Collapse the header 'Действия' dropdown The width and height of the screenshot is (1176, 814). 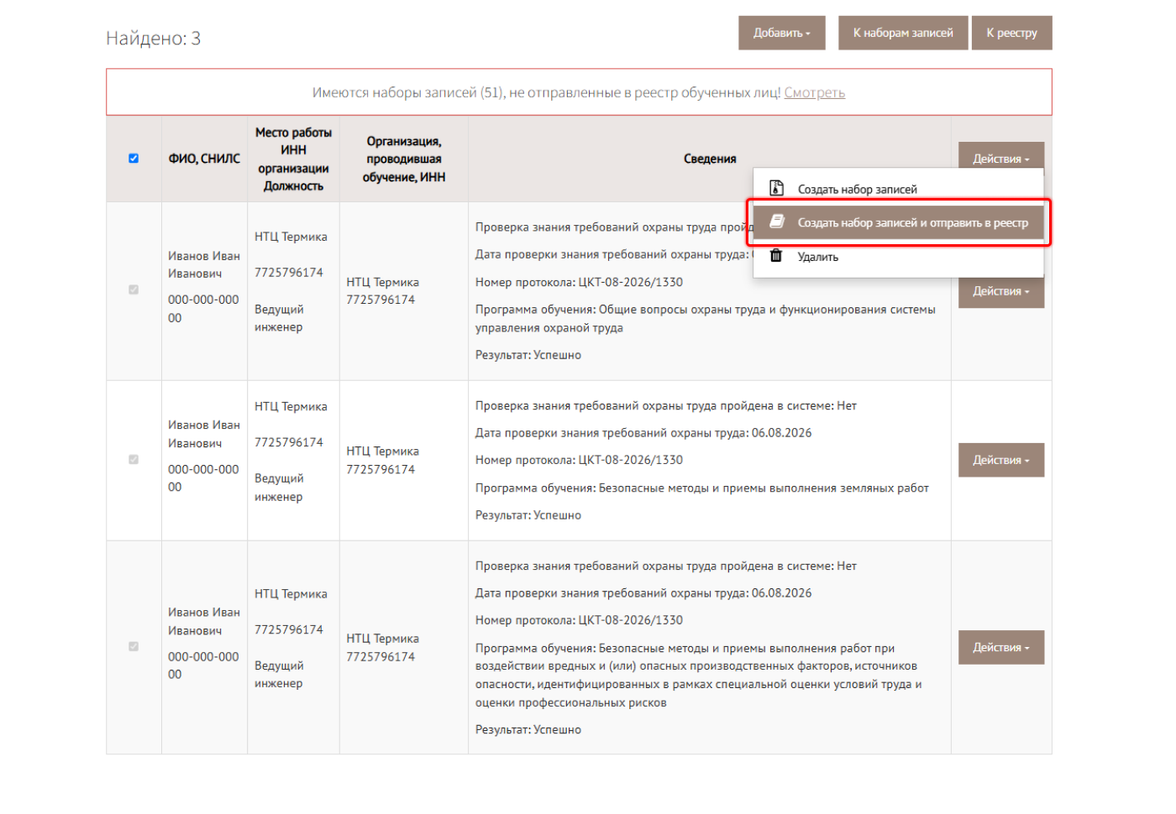(x=1001, y=158)
